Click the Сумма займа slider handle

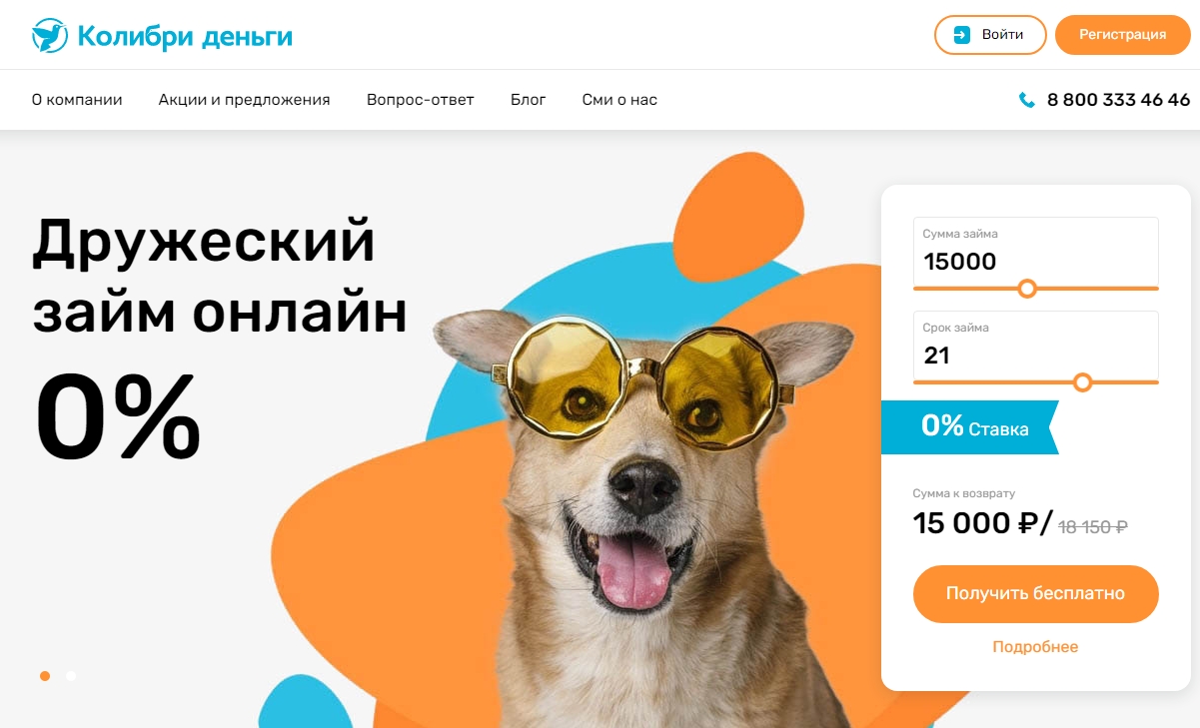[x=1026, y=289]
